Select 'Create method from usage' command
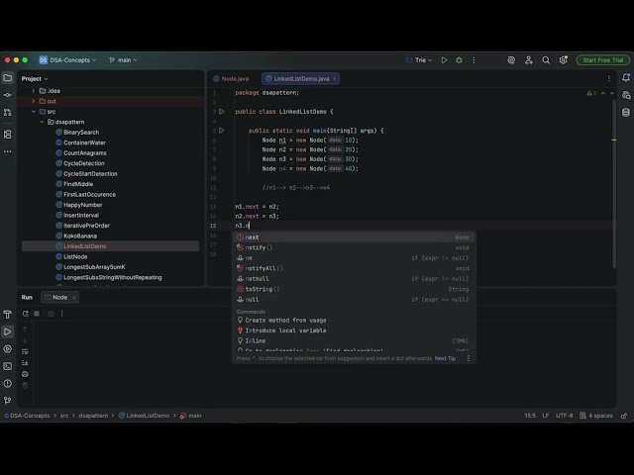The width and height of the screenshot is (634, 475). point(354,321)
